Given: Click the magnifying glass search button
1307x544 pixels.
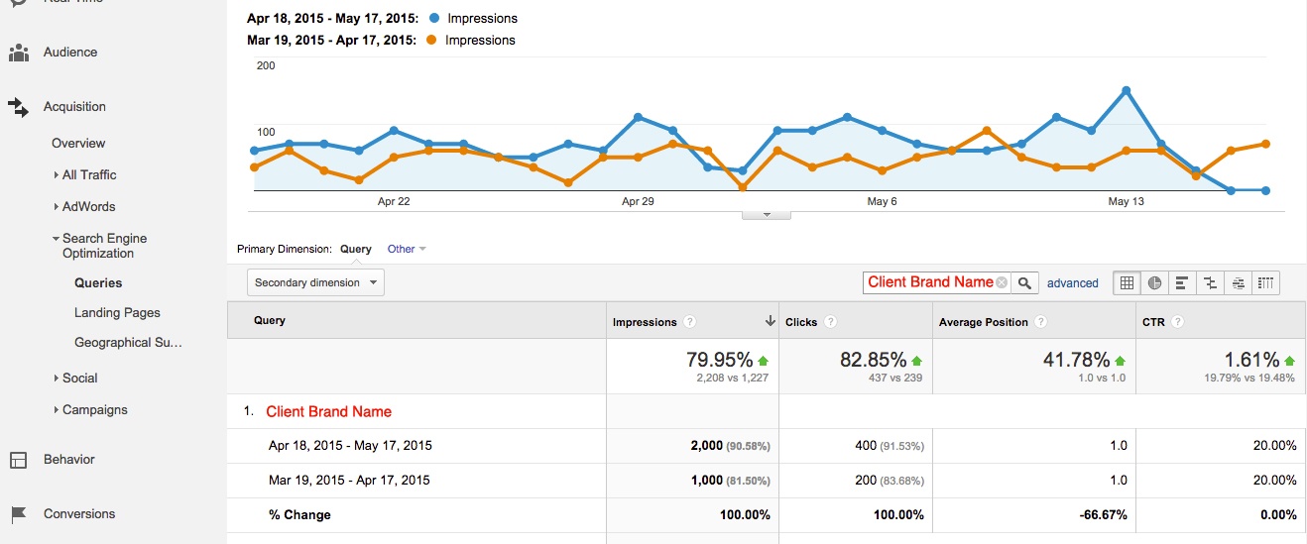Looking at the screenshot, I should (1025, 283).
